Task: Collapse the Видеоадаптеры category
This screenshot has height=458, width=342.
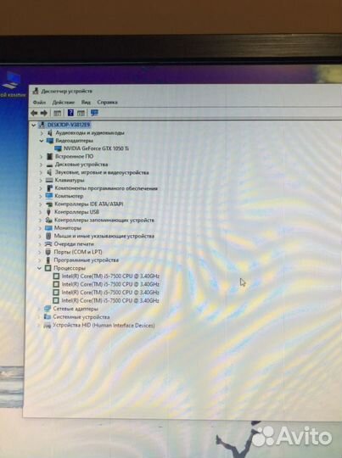Action: [x=42, y=141]
